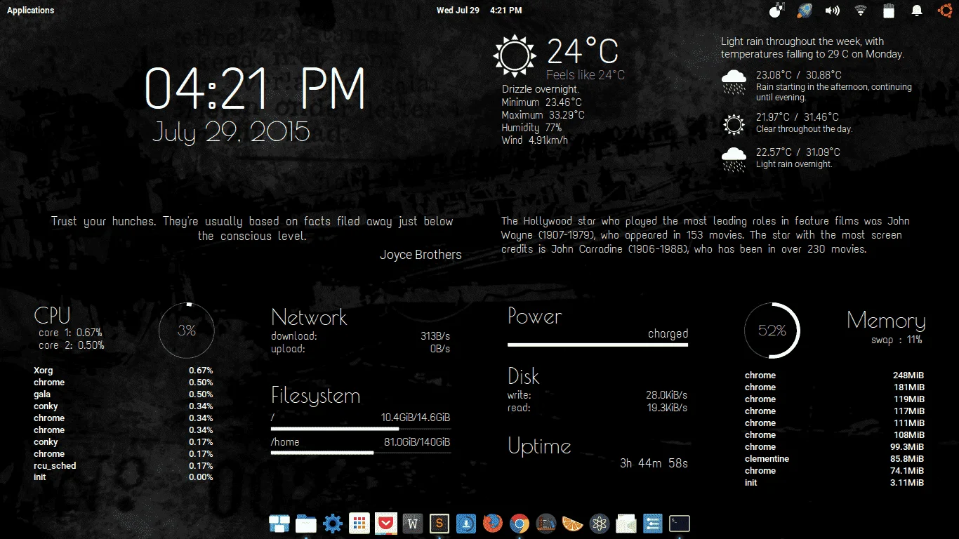Screen dimensions: 959x539
Task: Click the root filesystem usage bar
Action: (x=361, y=428)
